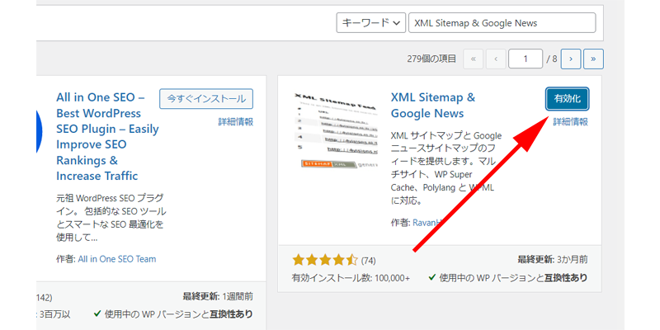Go to the previous results page

[x=496, y=59]
